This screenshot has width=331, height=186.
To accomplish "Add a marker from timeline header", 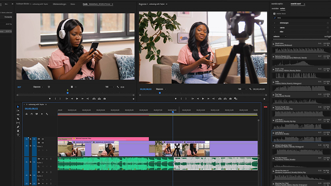I will click(42, 114).
